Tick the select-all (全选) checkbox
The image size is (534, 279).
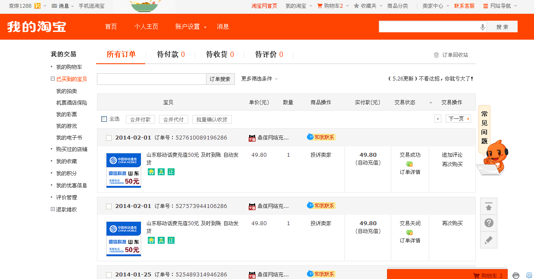[104, 119]
